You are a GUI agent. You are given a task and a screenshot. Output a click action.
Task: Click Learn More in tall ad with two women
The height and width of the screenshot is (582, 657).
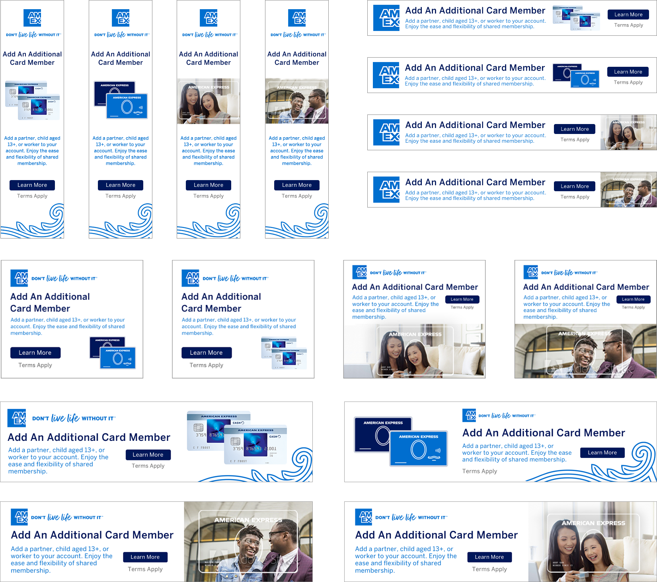click(209, 185)
